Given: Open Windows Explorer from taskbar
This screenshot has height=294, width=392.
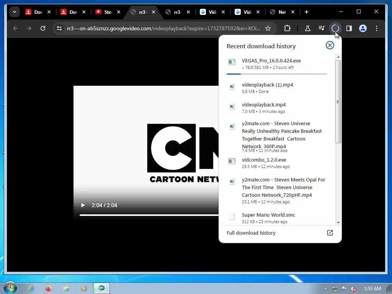Looking at the screenshot, I should click(x=66, y=288).
